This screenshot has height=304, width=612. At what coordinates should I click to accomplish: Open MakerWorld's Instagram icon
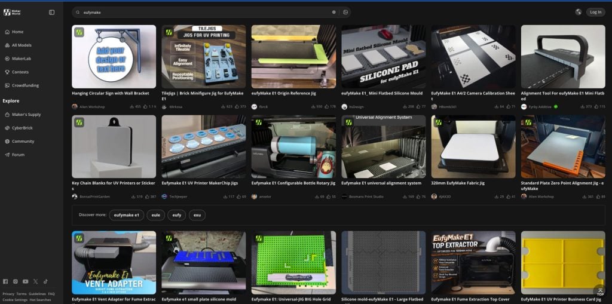pyautogui.click(x=16, y=281)
